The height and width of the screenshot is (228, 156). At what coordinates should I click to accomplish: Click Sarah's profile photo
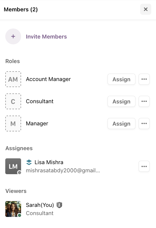[x=13, y=209]
